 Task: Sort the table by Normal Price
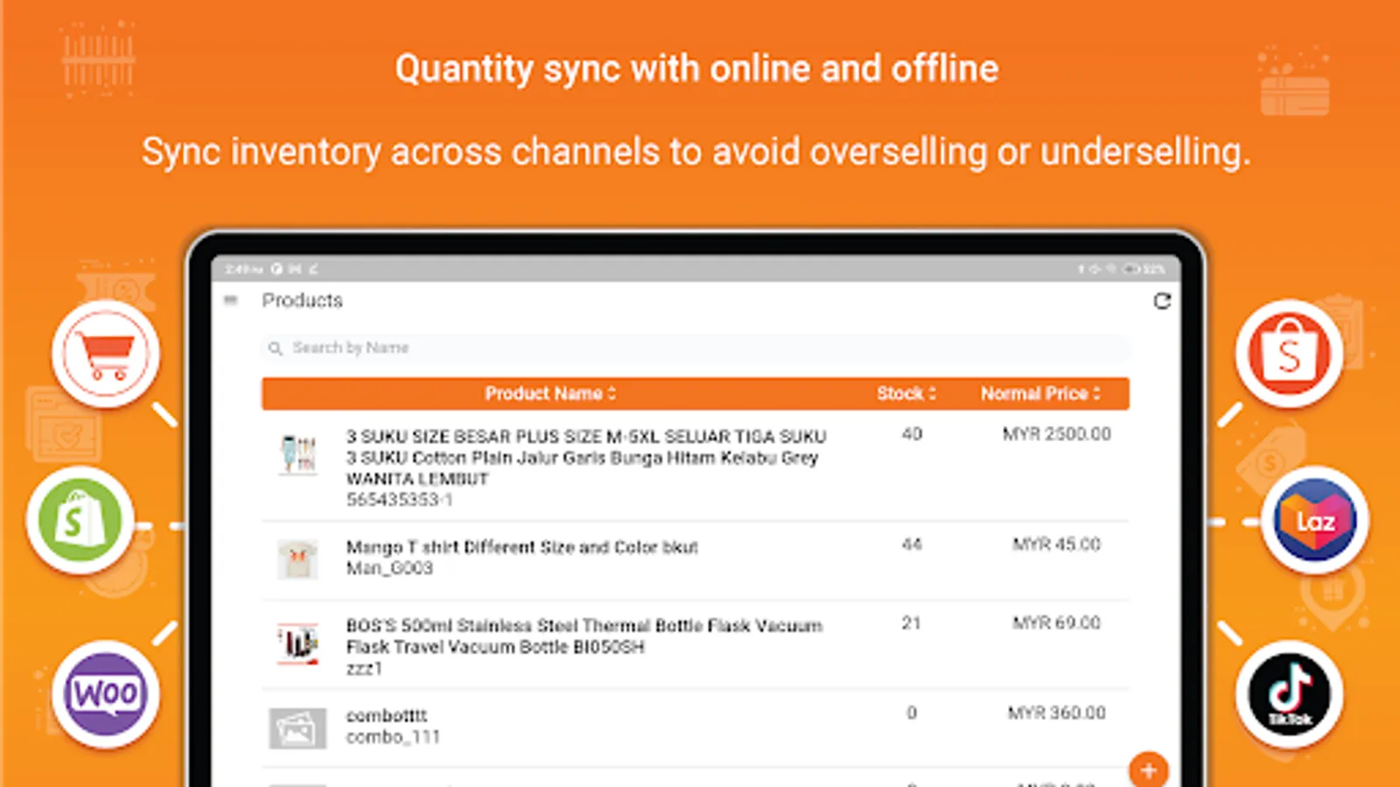1040,393
